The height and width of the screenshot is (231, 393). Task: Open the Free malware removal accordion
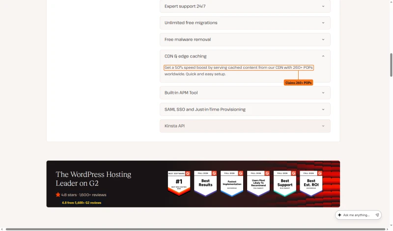[245, 40]
